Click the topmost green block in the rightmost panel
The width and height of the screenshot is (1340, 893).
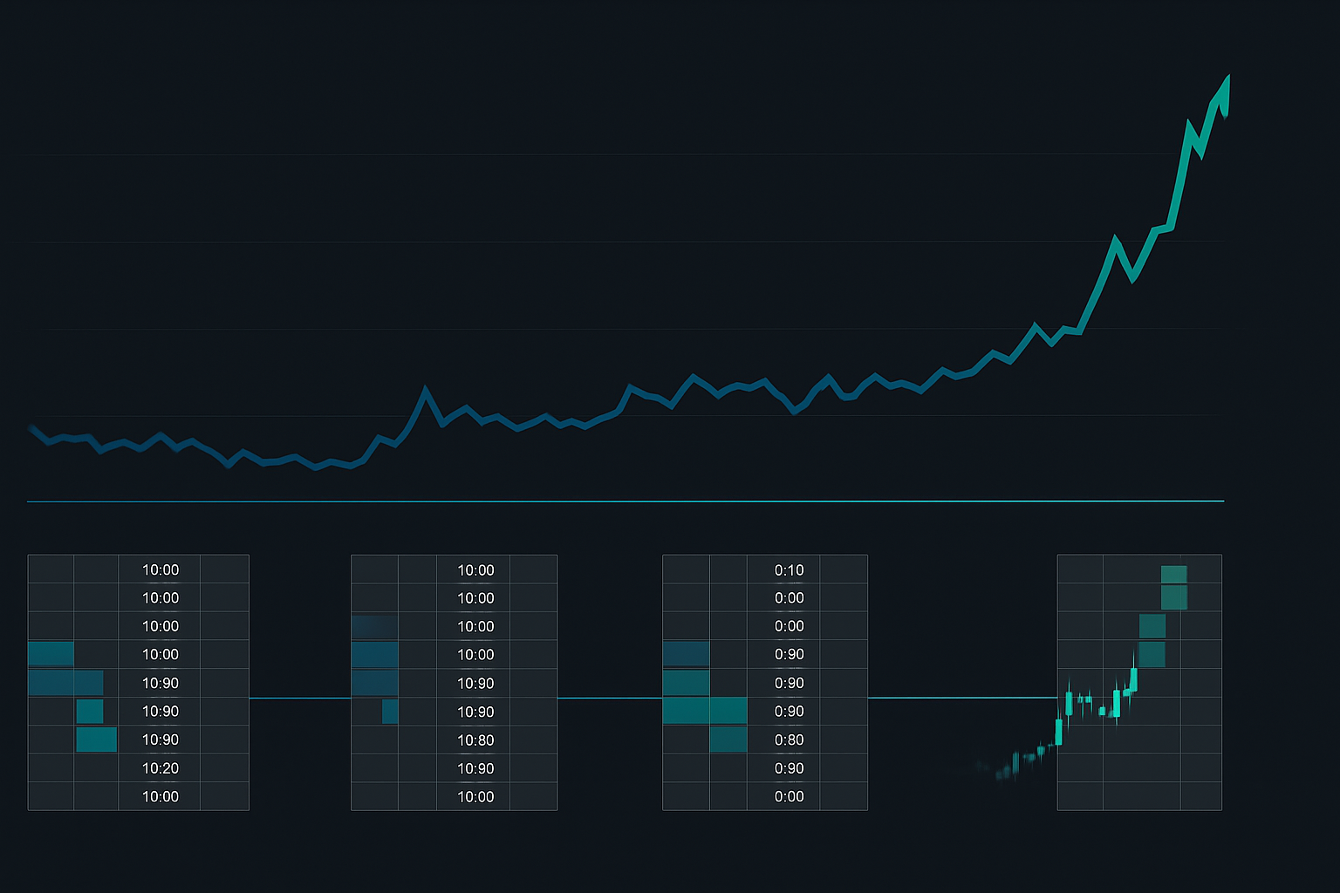[1173, 574]
